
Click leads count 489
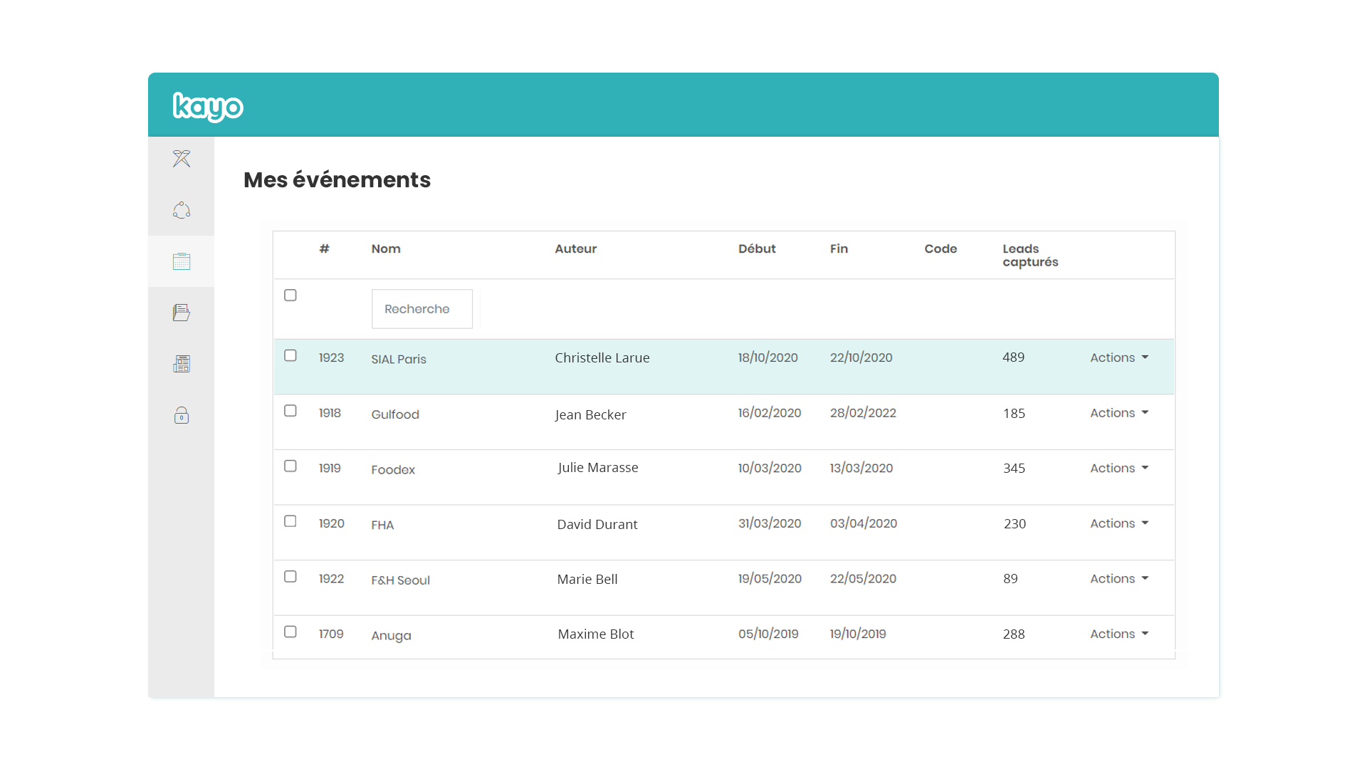point(1014,357)
